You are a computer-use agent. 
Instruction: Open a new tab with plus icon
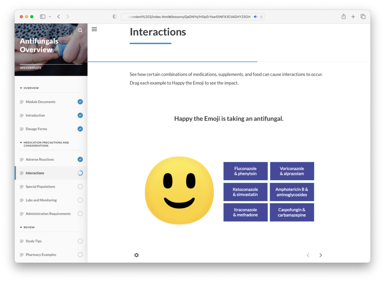353,17
